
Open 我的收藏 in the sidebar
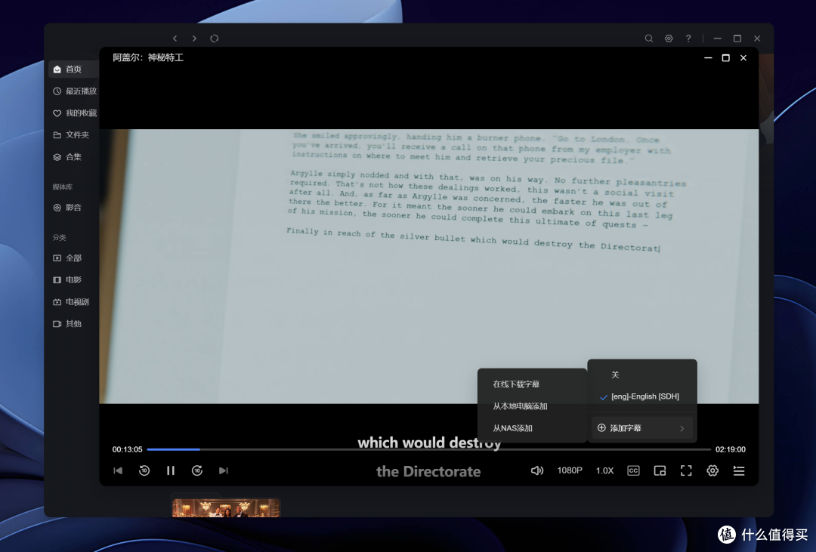point(73,113)
